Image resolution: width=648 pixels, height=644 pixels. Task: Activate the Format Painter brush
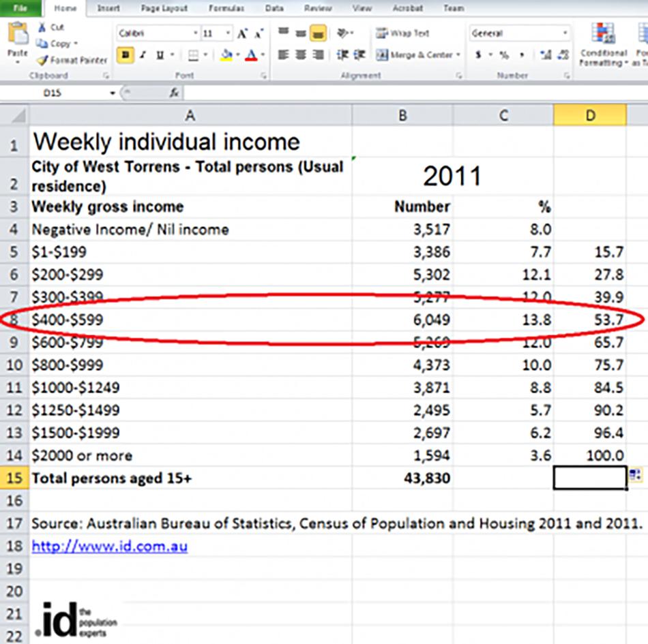click(x=42, y=60)
